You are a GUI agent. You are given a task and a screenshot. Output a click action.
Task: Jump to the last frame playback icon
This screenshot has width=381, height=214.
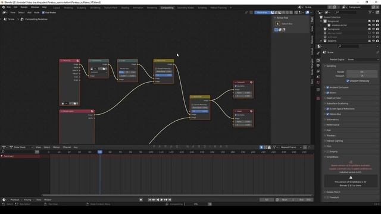170,200
